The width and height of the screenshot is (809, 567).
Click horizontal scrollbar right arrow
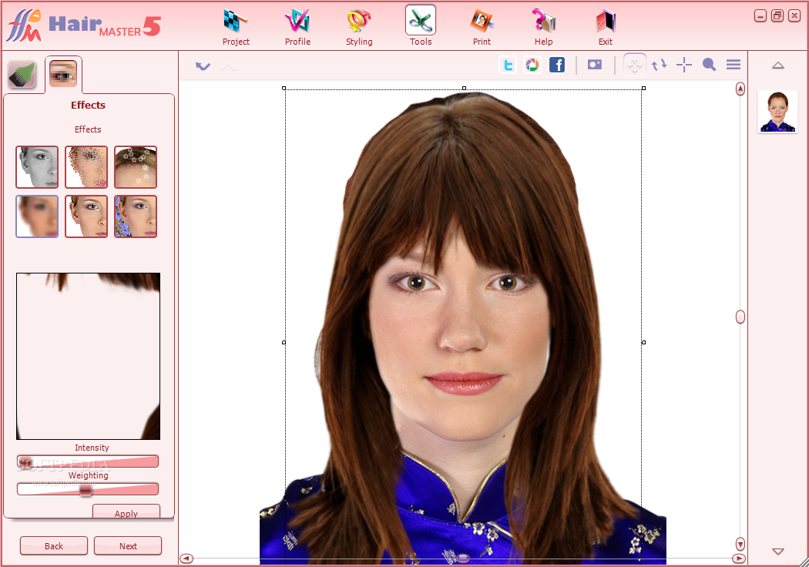pos(738,559)
